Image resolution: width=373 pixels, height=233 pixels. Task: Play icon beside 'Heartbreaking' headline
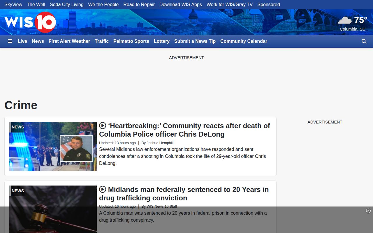point(103,126)
